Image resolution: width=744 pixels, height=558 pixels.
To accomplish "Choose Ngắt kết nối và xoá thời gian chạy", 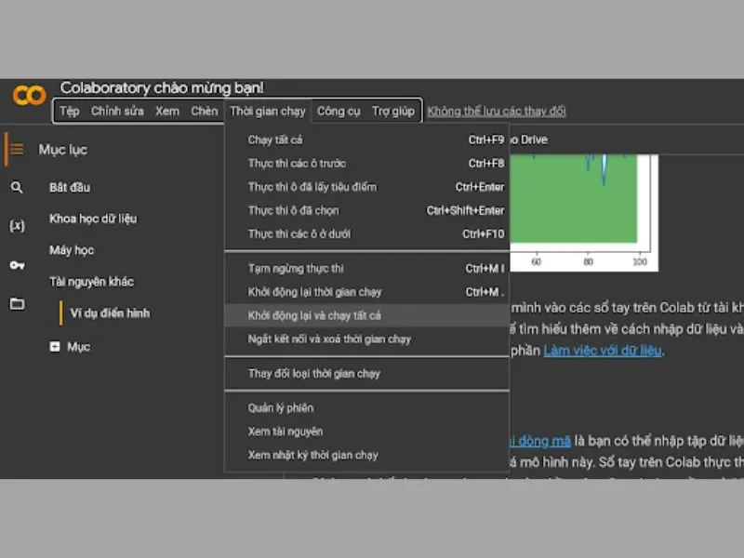I will (x=366, y=339).
